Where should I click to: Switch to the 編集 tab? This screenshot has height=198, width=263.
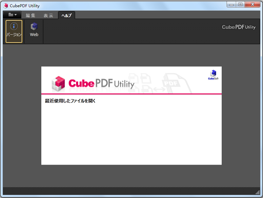[x=30, y=15]
